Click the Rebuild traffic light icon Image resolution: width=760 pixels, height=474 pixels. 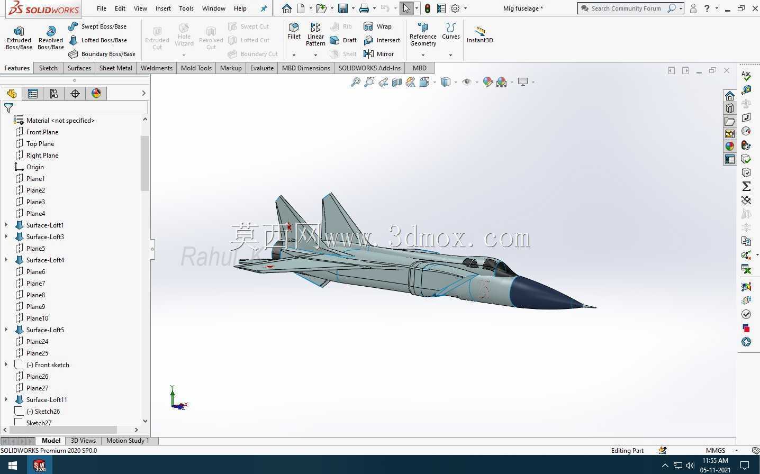pos(428,8)
